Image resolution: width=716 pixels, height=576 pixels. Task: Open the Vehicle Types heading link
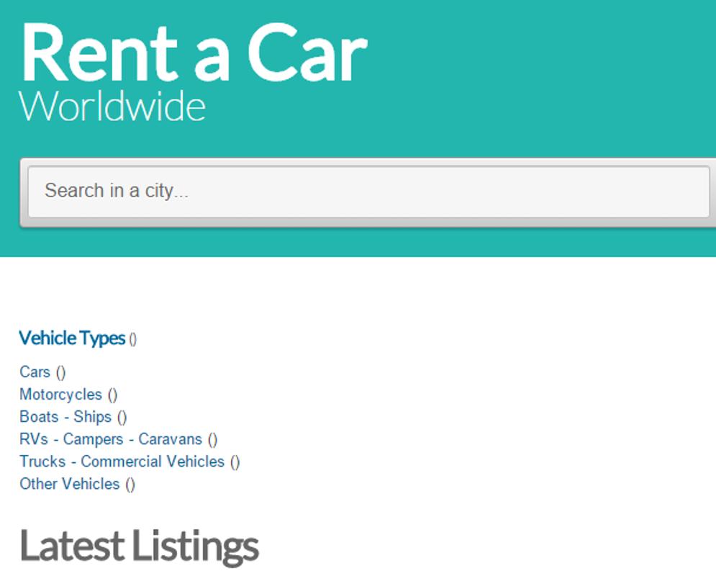(72, 338)
